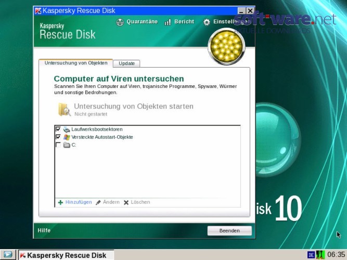The image size is (347, 260).
Task: Click Kaspersky Rescue Disk taskbar entry
Action: 66,255
